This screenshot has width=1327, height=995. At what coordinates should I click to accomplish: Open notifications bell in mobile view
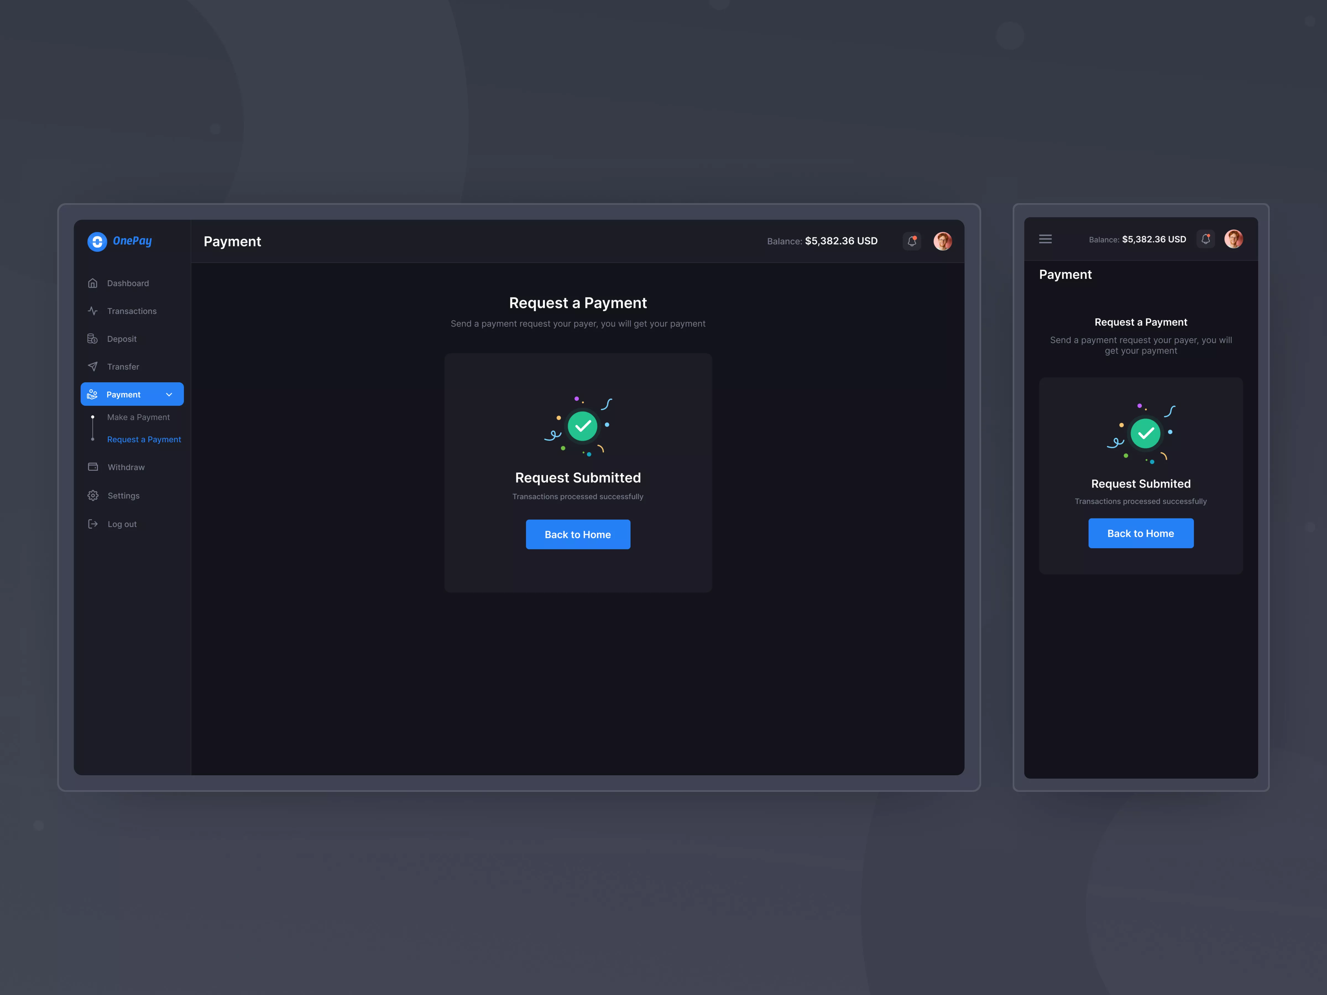point(1206,239)
